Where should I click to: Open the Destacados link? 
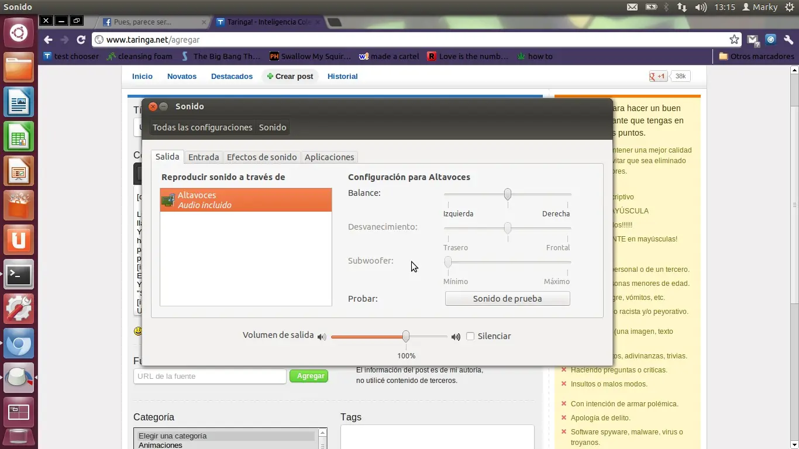click(x=232, y=77)
